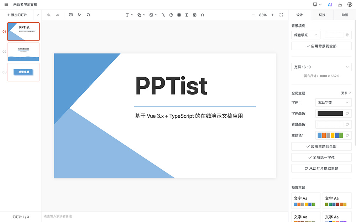Open the 字体颜色 font color swatch

331,113
